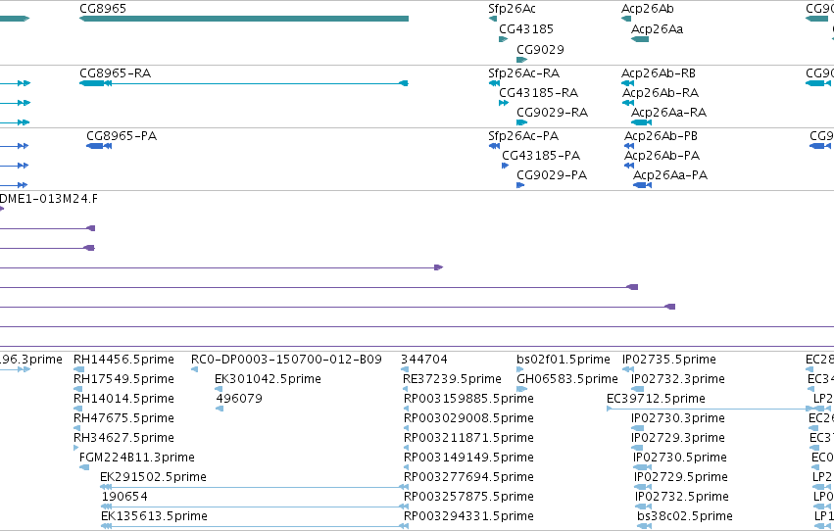The height and width of the screenshot is (531, 834).
Task: Click the Acp26Ab gene label
Action: (648, 9)
